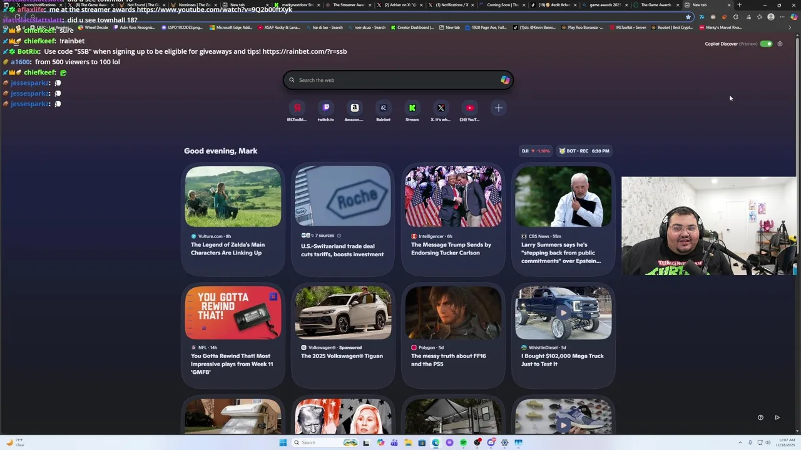The image size is (801, 450).
Task: Open the Kick Stream quick link
Action: point(412,111)
